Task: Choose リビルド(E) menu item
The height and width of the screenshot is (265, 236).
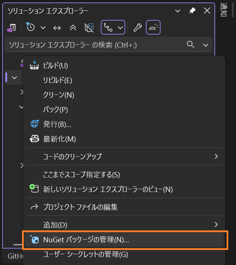Action: pos(124,80)
